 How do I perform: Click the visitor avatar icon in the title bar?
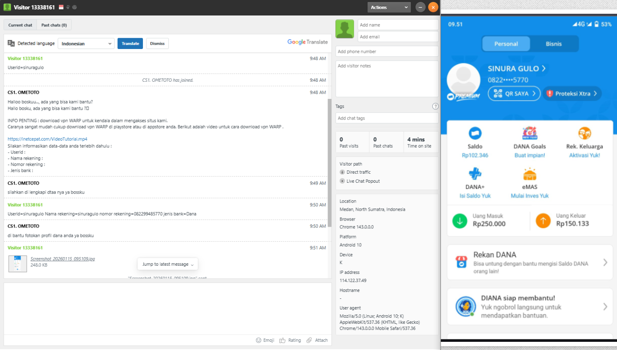[7, 7]
